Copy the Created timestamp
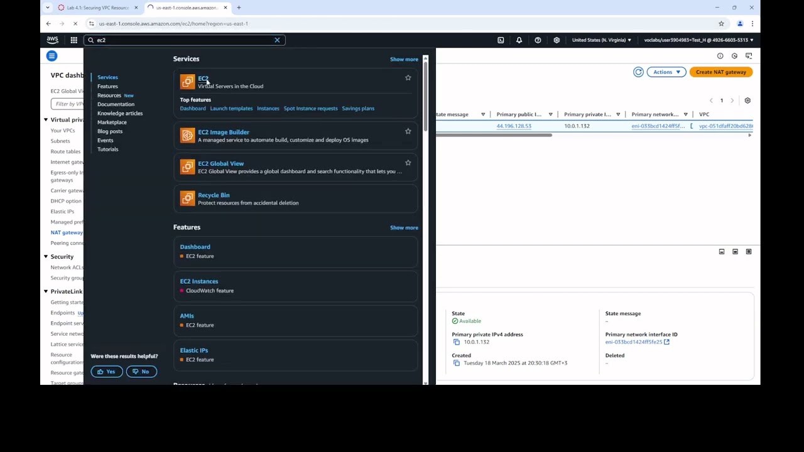804x452 pixels. click(x=457, y=363)
